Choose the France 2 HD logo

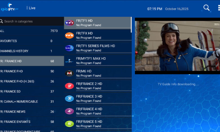(69, 86)
